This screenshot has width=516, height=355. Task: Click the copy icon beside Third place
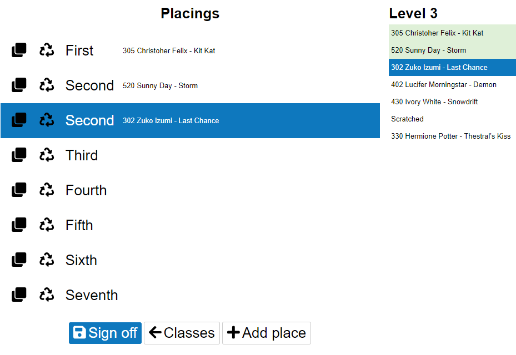tap(19, 155)
